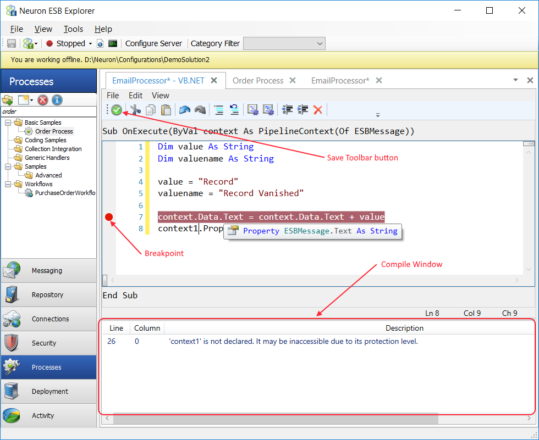Image resolution: width=539 pixels, height=440 pixels.
Task: Click the 'context1' is not declared error row
Action: 318,342
